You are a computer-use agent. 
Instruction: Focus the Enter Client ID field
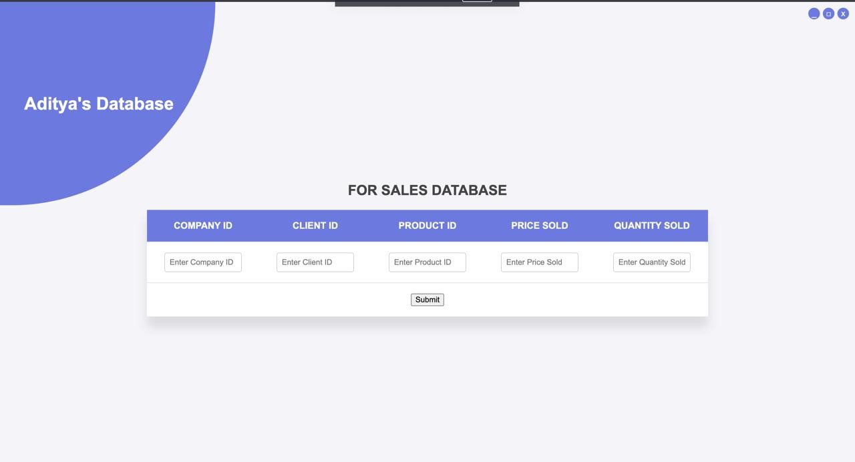click(315, 262)
